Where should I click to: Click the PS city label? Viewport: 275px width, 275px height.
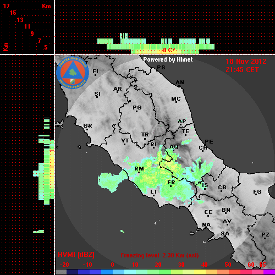click(x=161, y=68)
